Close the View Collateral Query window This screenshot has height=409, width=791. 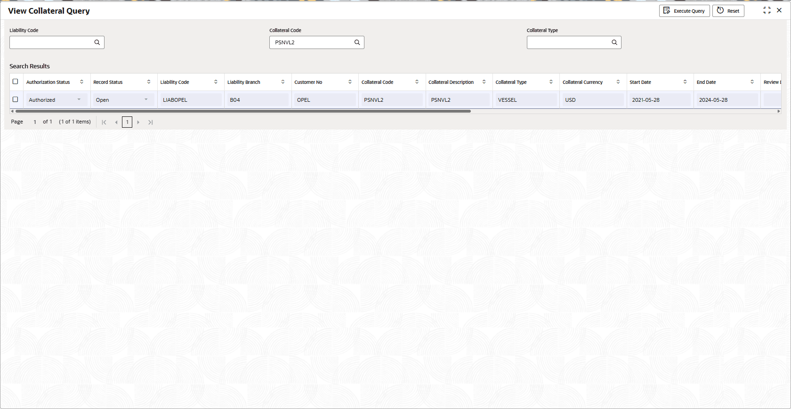pos(779,10)
